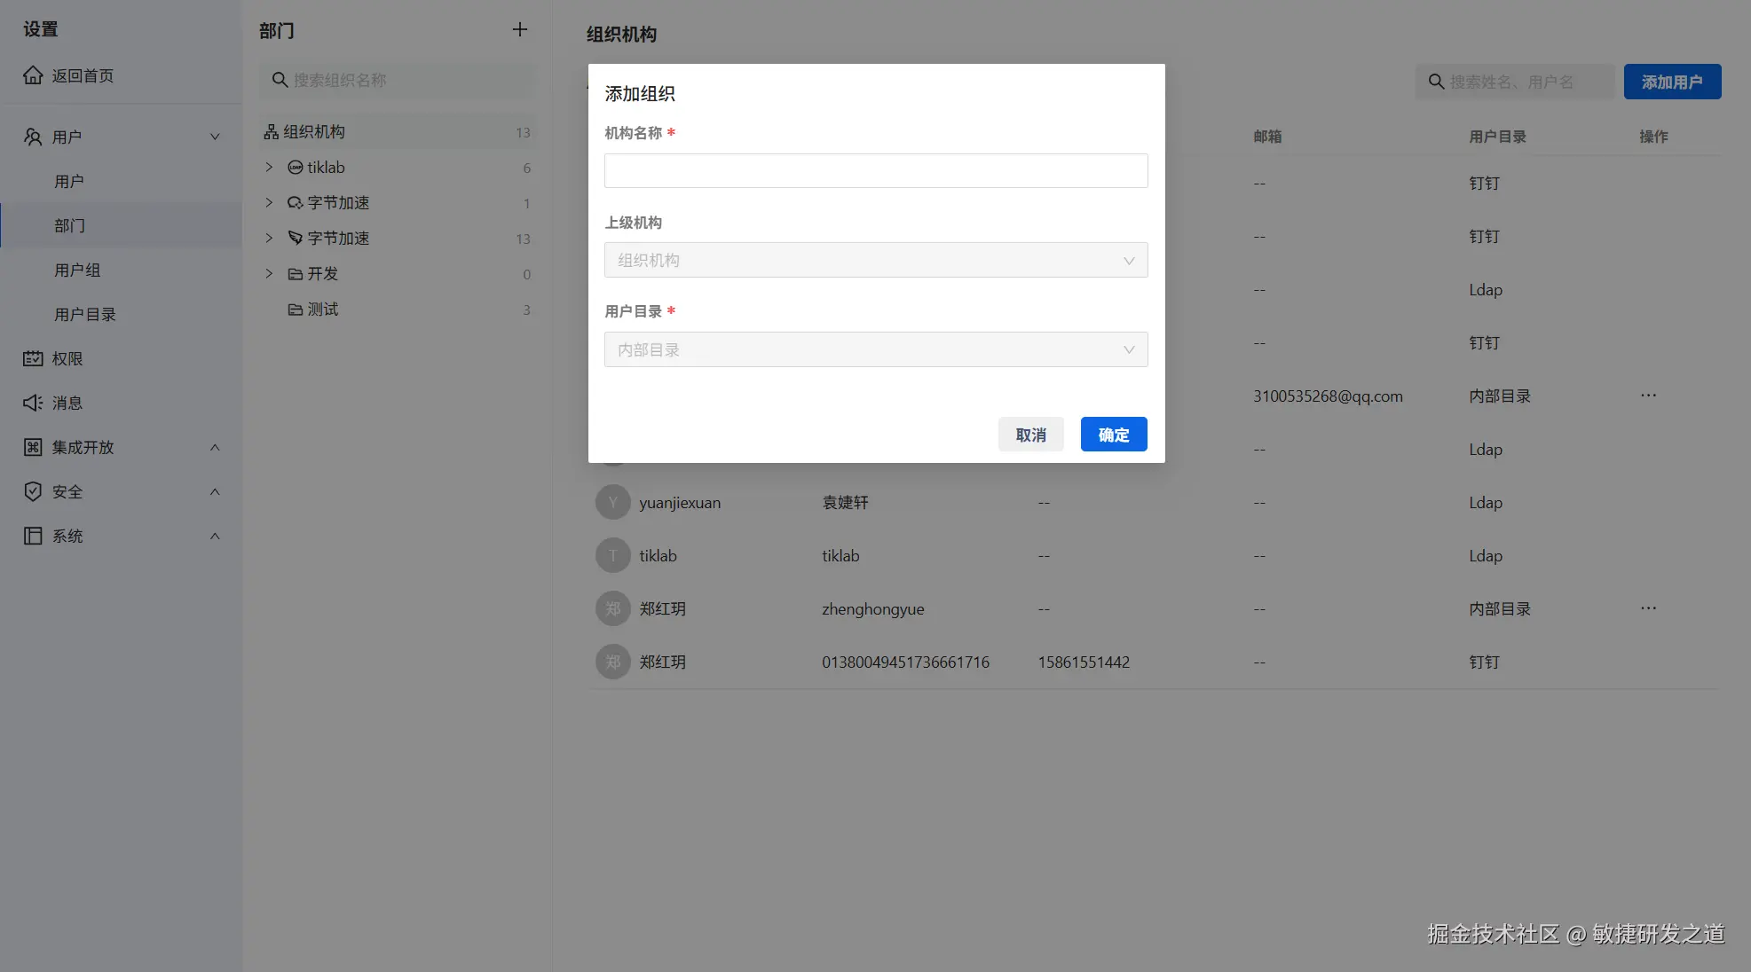Viewport: 1751px width, 972px height.
Task: Focus the 机构名称 input field
Action: tap(875, 170)
